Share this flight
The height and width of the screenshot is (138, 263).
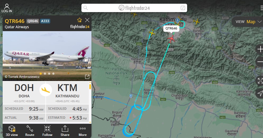pos(65,131)
